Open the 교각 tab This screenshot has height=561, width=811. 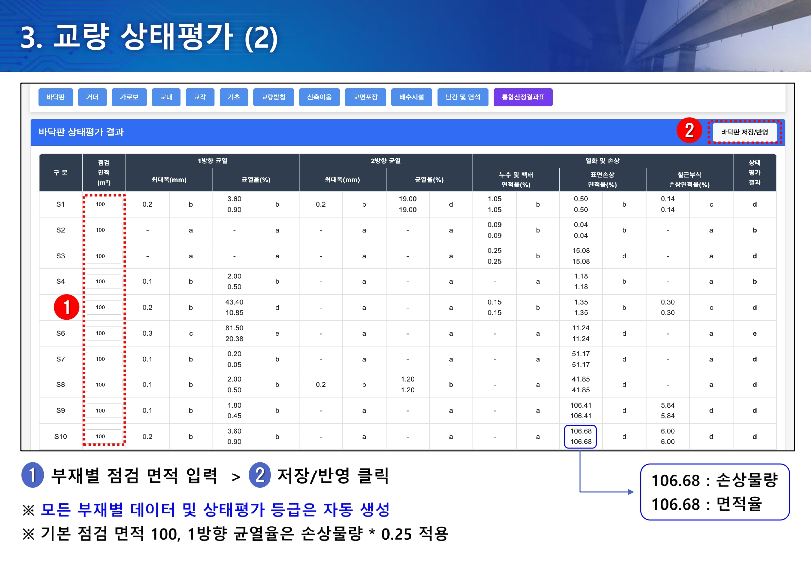click(x=200, y=97)
